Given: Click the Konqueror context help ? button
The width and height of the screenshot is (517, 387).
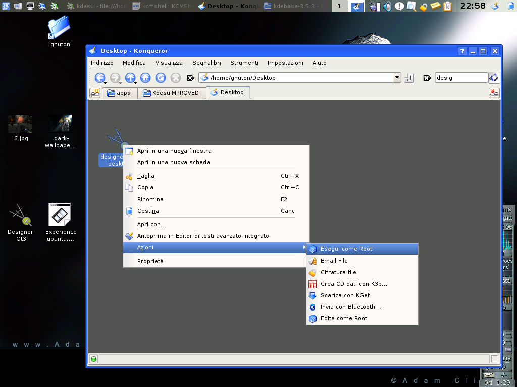Looking at the screenshot, I should [462, 51].
